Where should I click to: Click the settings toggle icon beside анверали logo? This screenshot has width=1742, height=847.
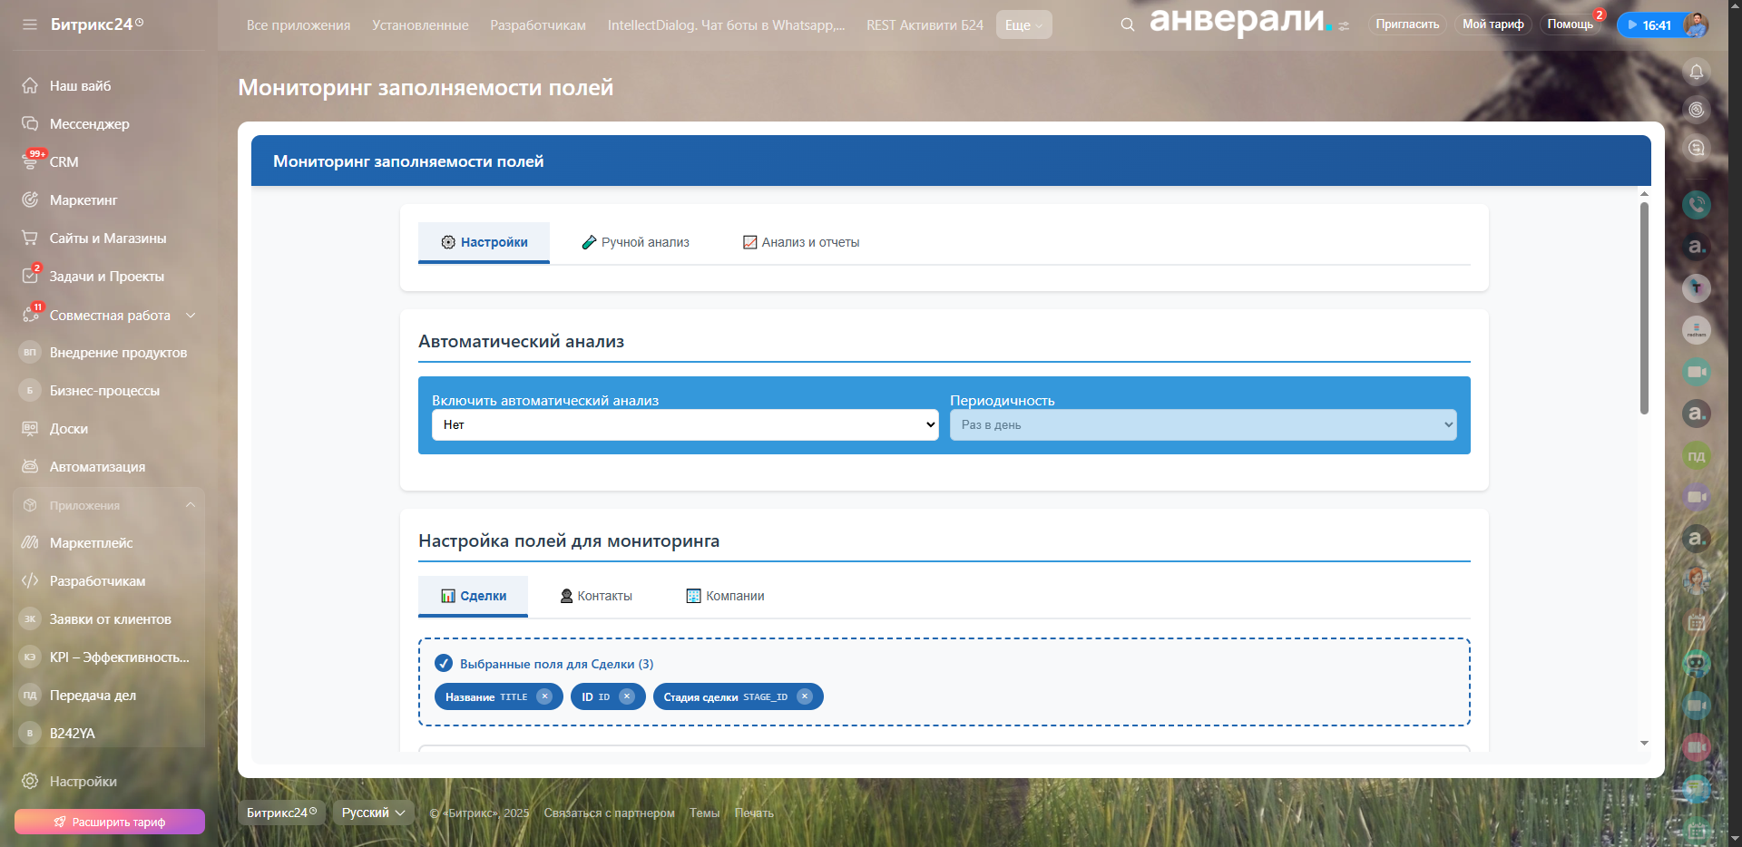(1344, 26)
